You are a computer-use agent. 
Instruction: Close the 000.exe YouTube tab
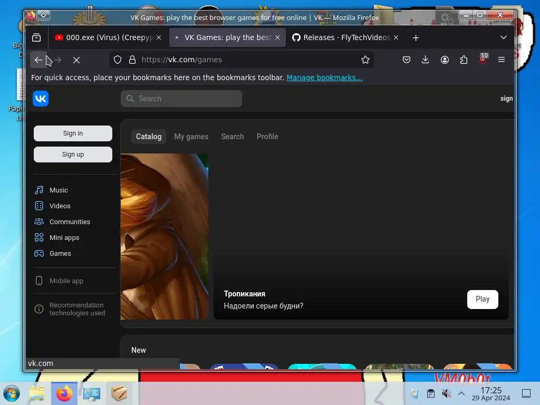click(159, 37)
